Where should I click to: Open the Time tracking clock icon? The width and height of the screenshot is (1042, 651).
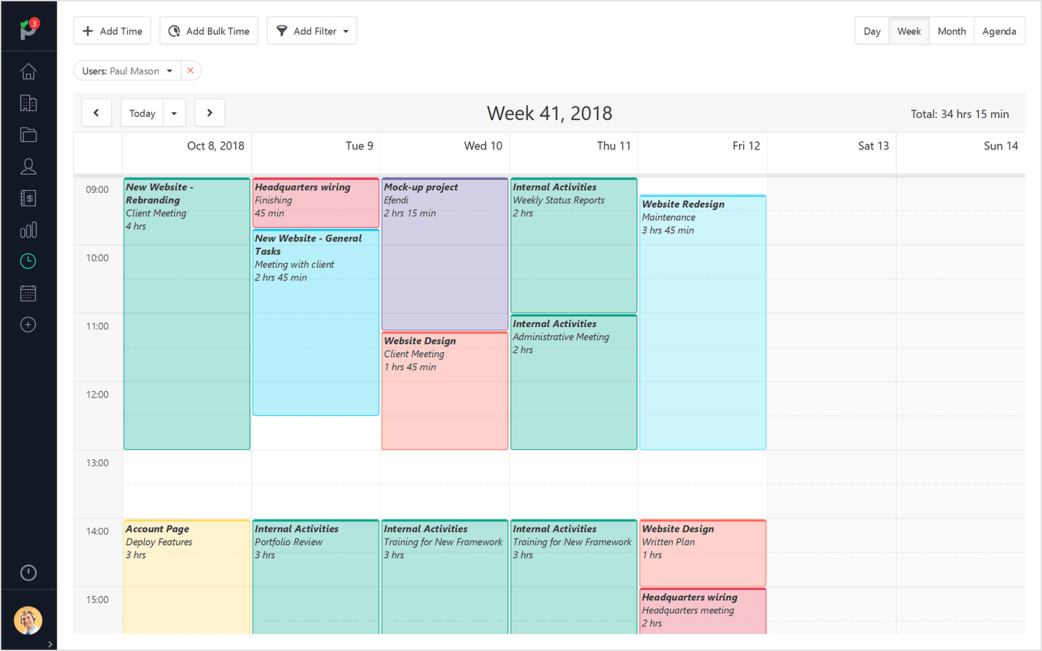click(x=28, y=261)
